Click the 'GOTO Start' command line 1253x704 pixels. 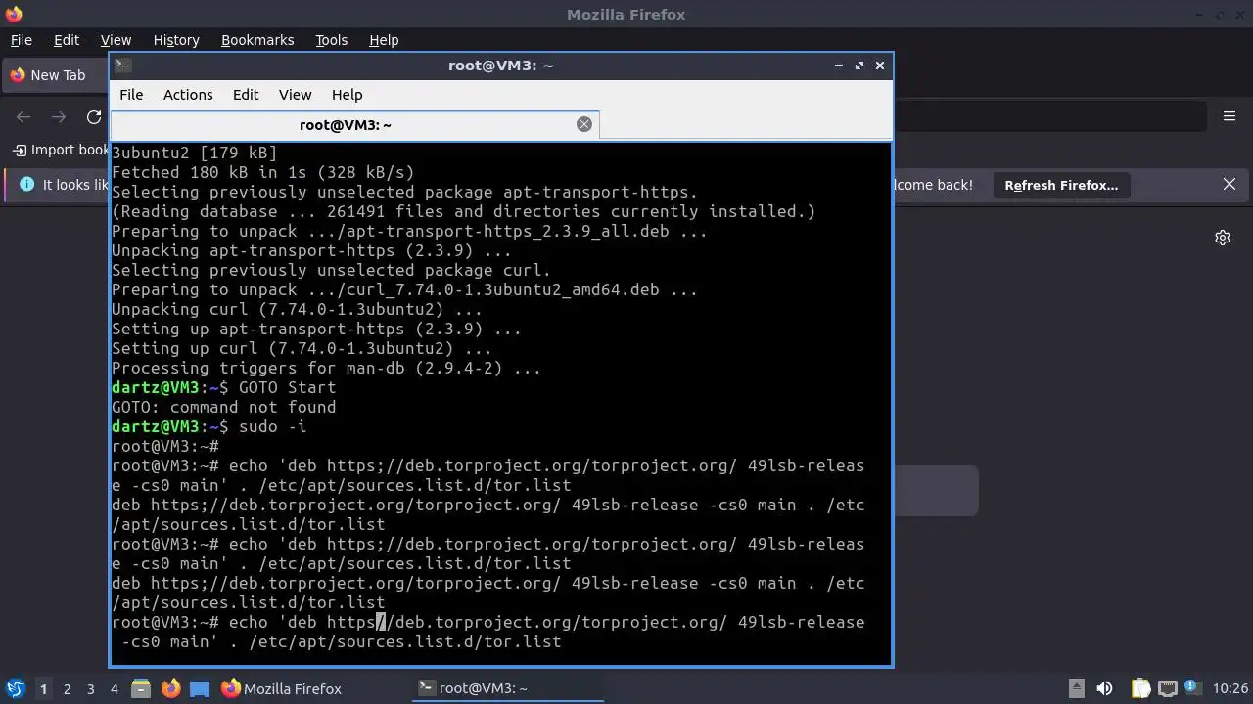point(287,387)
